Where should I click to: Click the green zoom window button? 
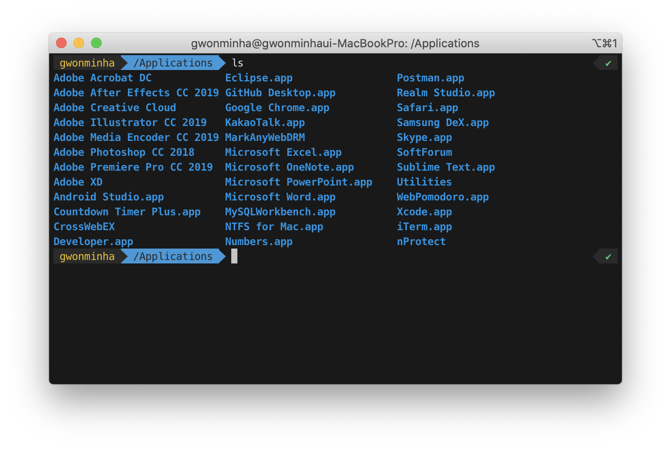pyautogui.click(x=96, y=43)
